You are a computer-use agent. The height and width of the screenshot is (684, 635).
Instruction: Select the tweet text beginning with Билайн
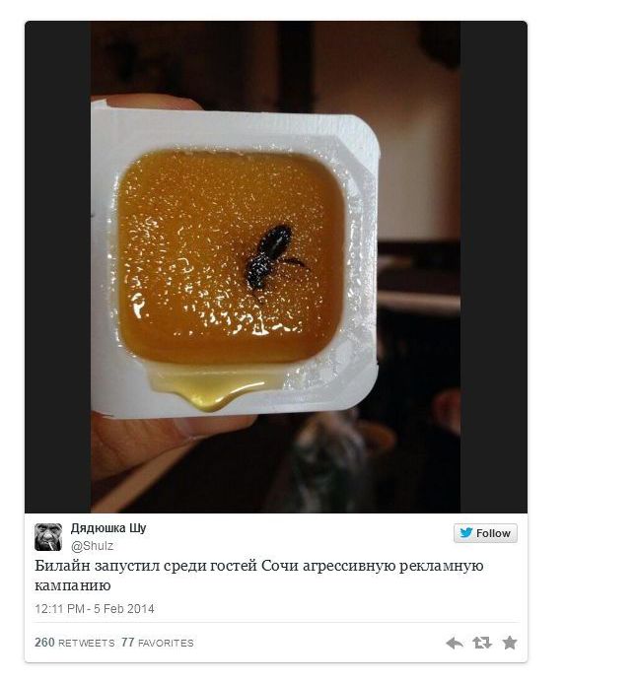[x=258, y=575]
